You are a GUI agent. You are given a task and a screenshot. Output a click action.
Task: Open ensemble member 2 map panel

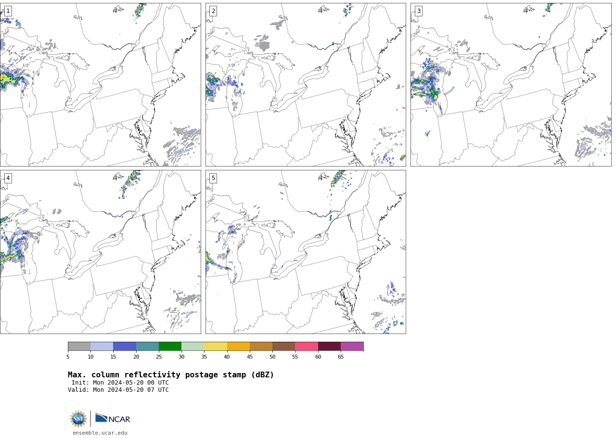(x=306, y=85)
